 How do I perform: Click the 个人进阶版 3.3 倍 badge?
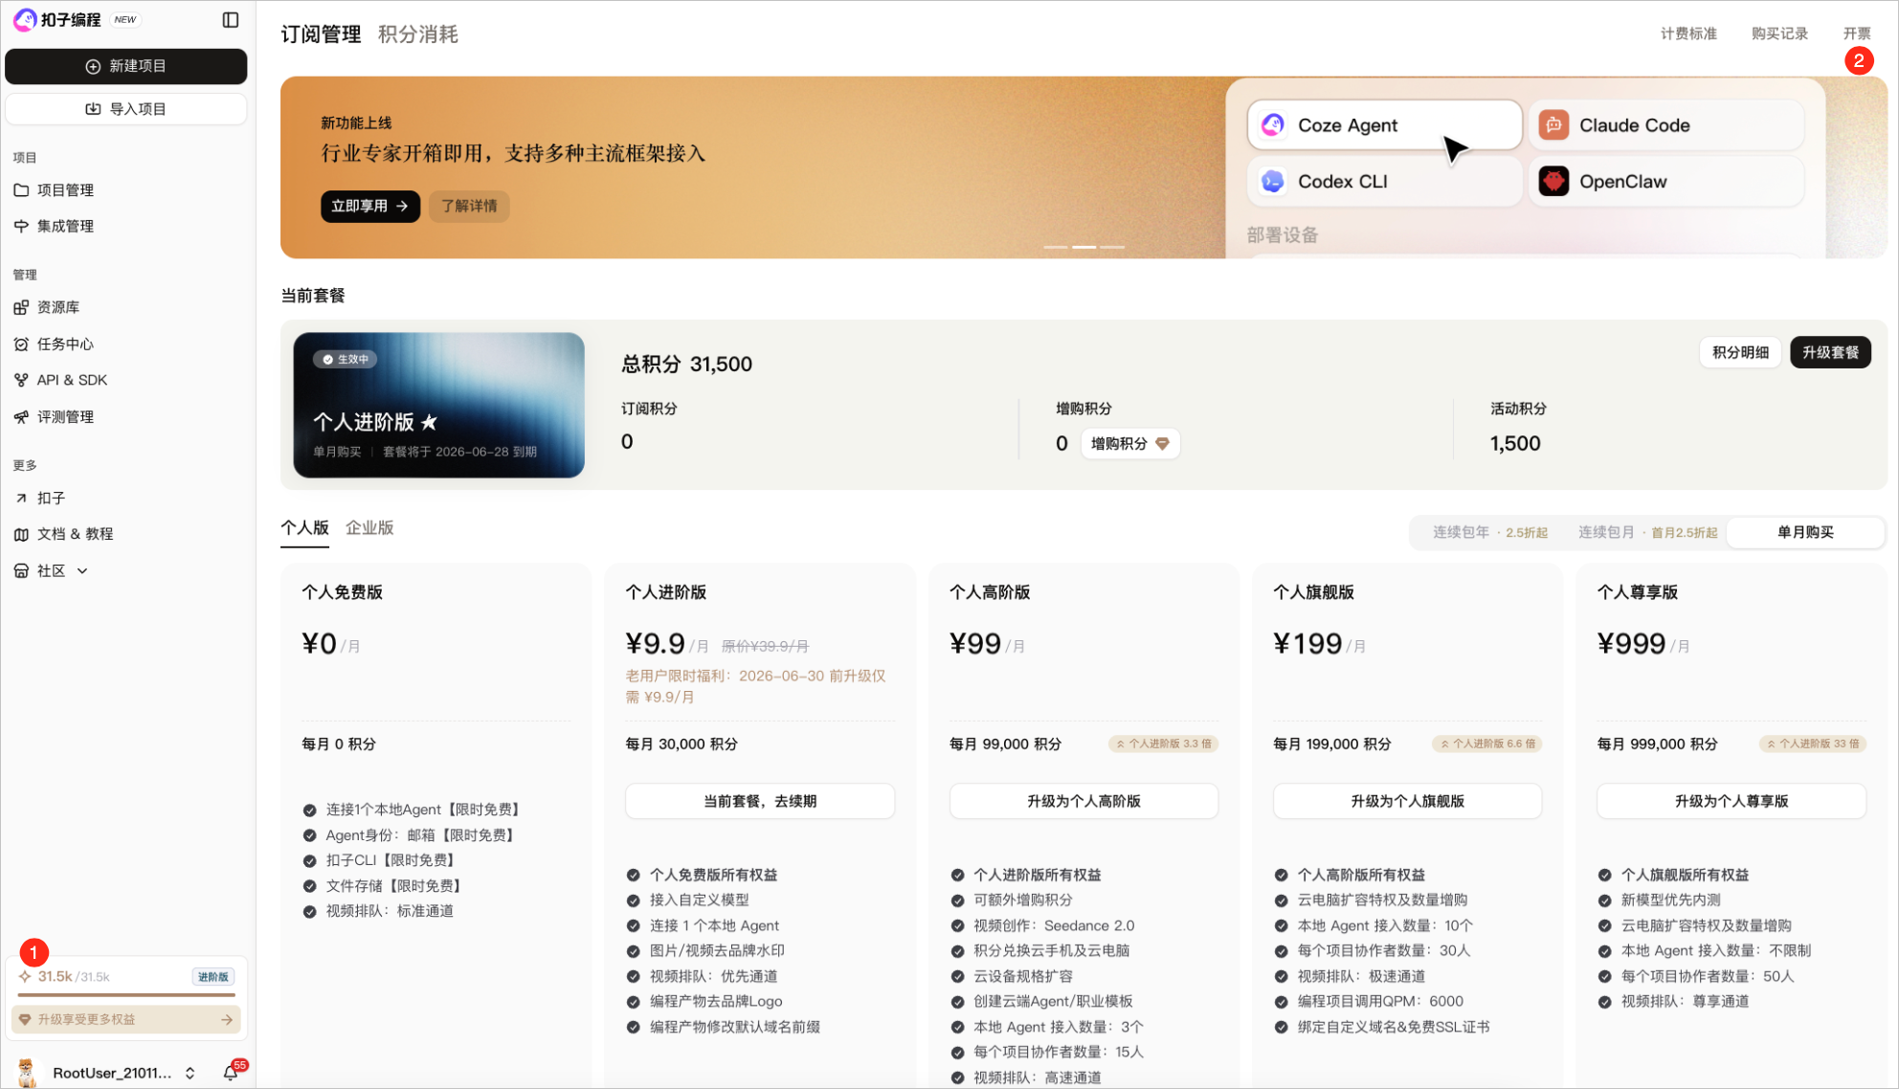point(1163,744)
